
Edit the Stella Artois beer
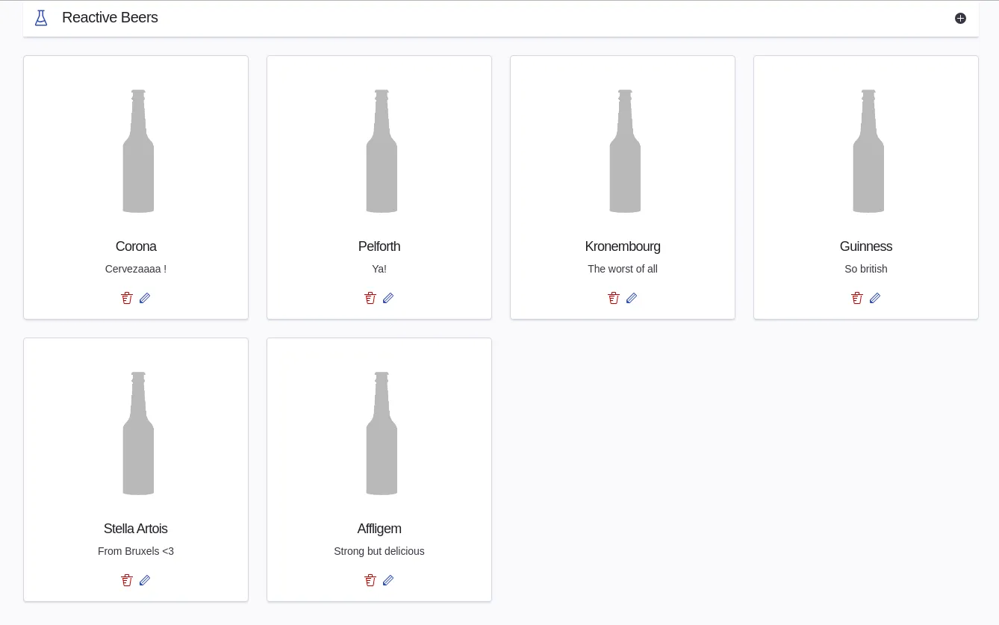(x=145, y=580)
